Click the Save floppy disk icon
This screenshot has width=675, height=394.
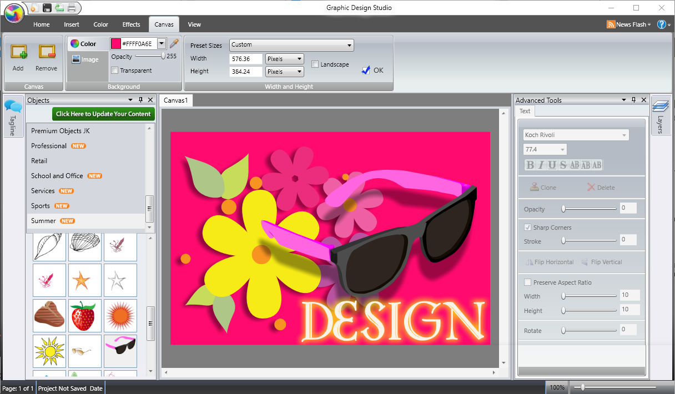click(47, 8)
